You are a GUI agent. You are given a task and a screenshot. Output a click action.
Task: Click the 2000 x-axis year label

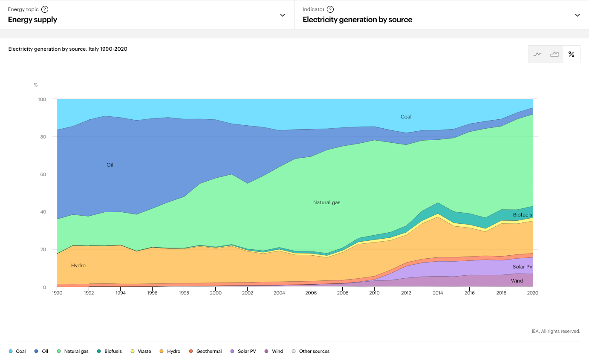pos(216,293)
